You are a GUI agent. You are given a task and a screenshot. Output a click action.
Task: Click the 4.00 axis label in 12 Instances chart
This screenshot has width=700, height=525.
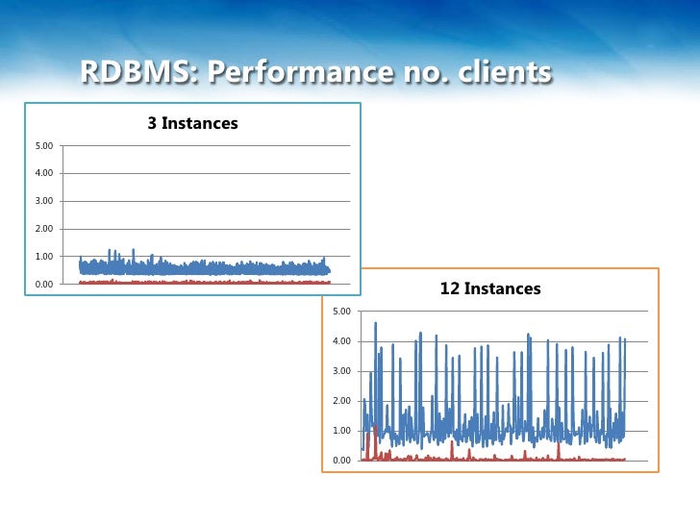click(x=341, y=341)
